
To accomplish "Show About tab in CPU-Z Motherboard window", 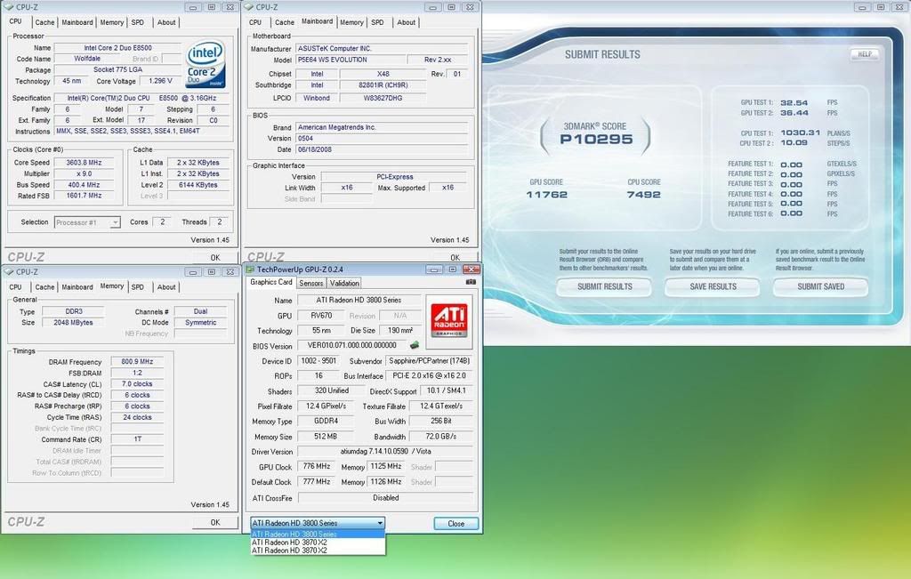I will pyautogui.click(x=406, y=22).
